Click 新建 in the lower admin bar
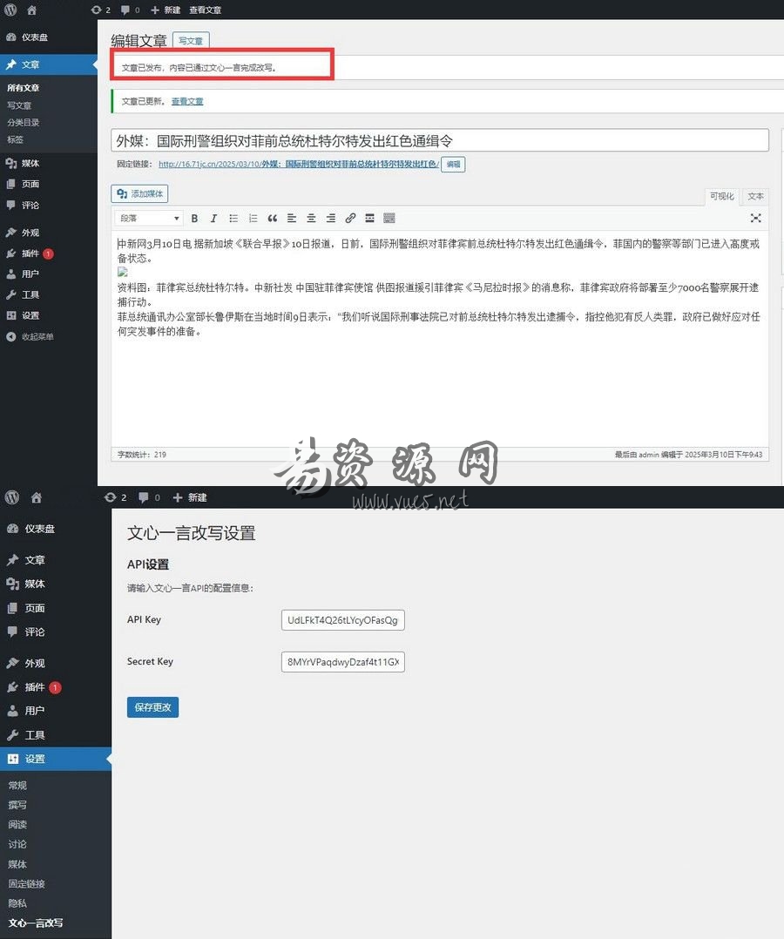 click(190, 497)
